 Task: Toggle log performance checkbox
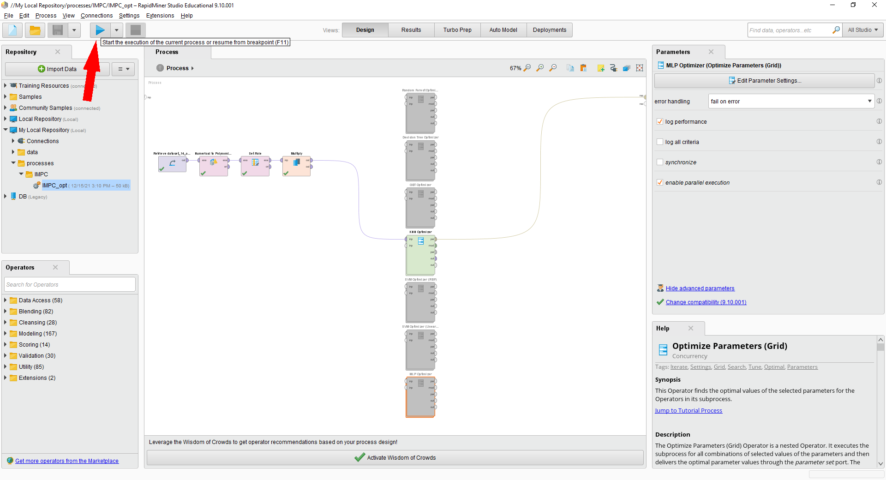[660, 121]
